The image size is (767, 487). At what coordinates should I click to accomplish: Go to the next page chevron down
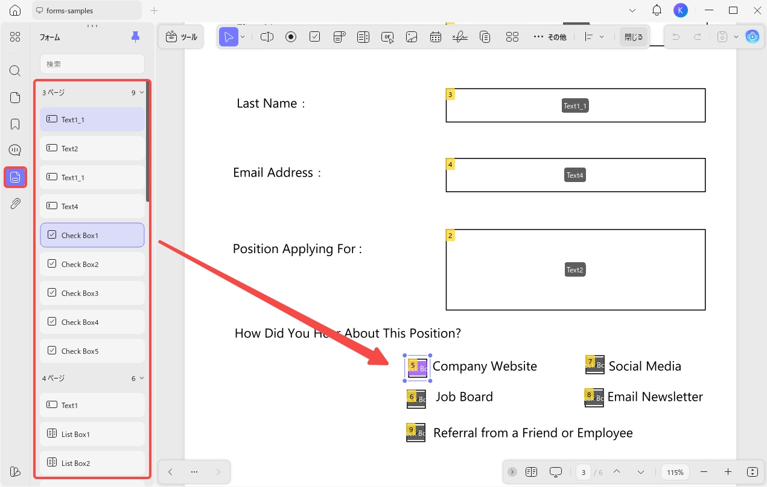[x=641, y=472]
